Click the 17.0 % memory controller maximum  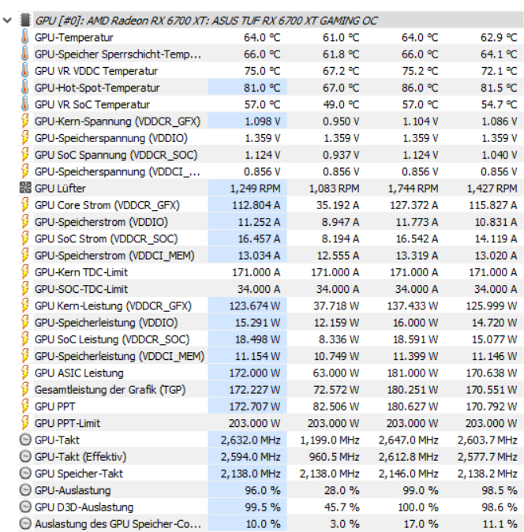point(421,524)
